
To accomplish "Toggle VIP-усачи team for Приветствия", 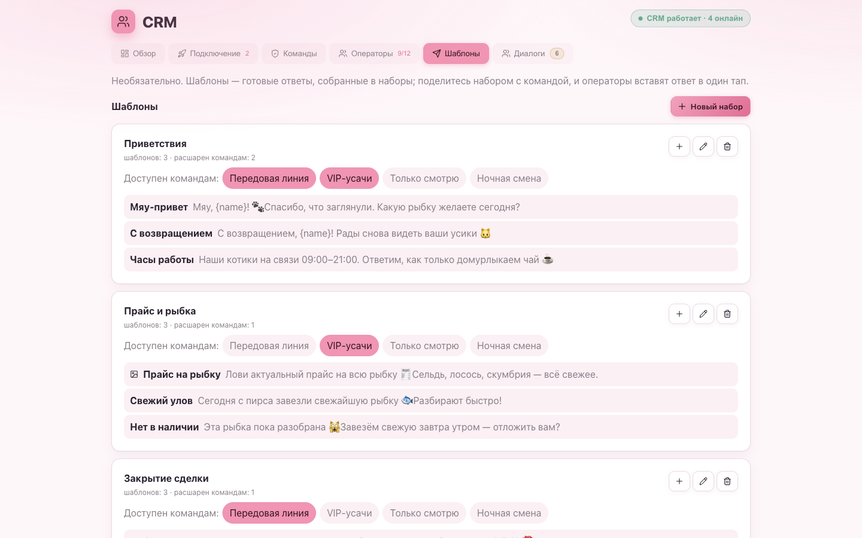I will [x=349, y=178].
